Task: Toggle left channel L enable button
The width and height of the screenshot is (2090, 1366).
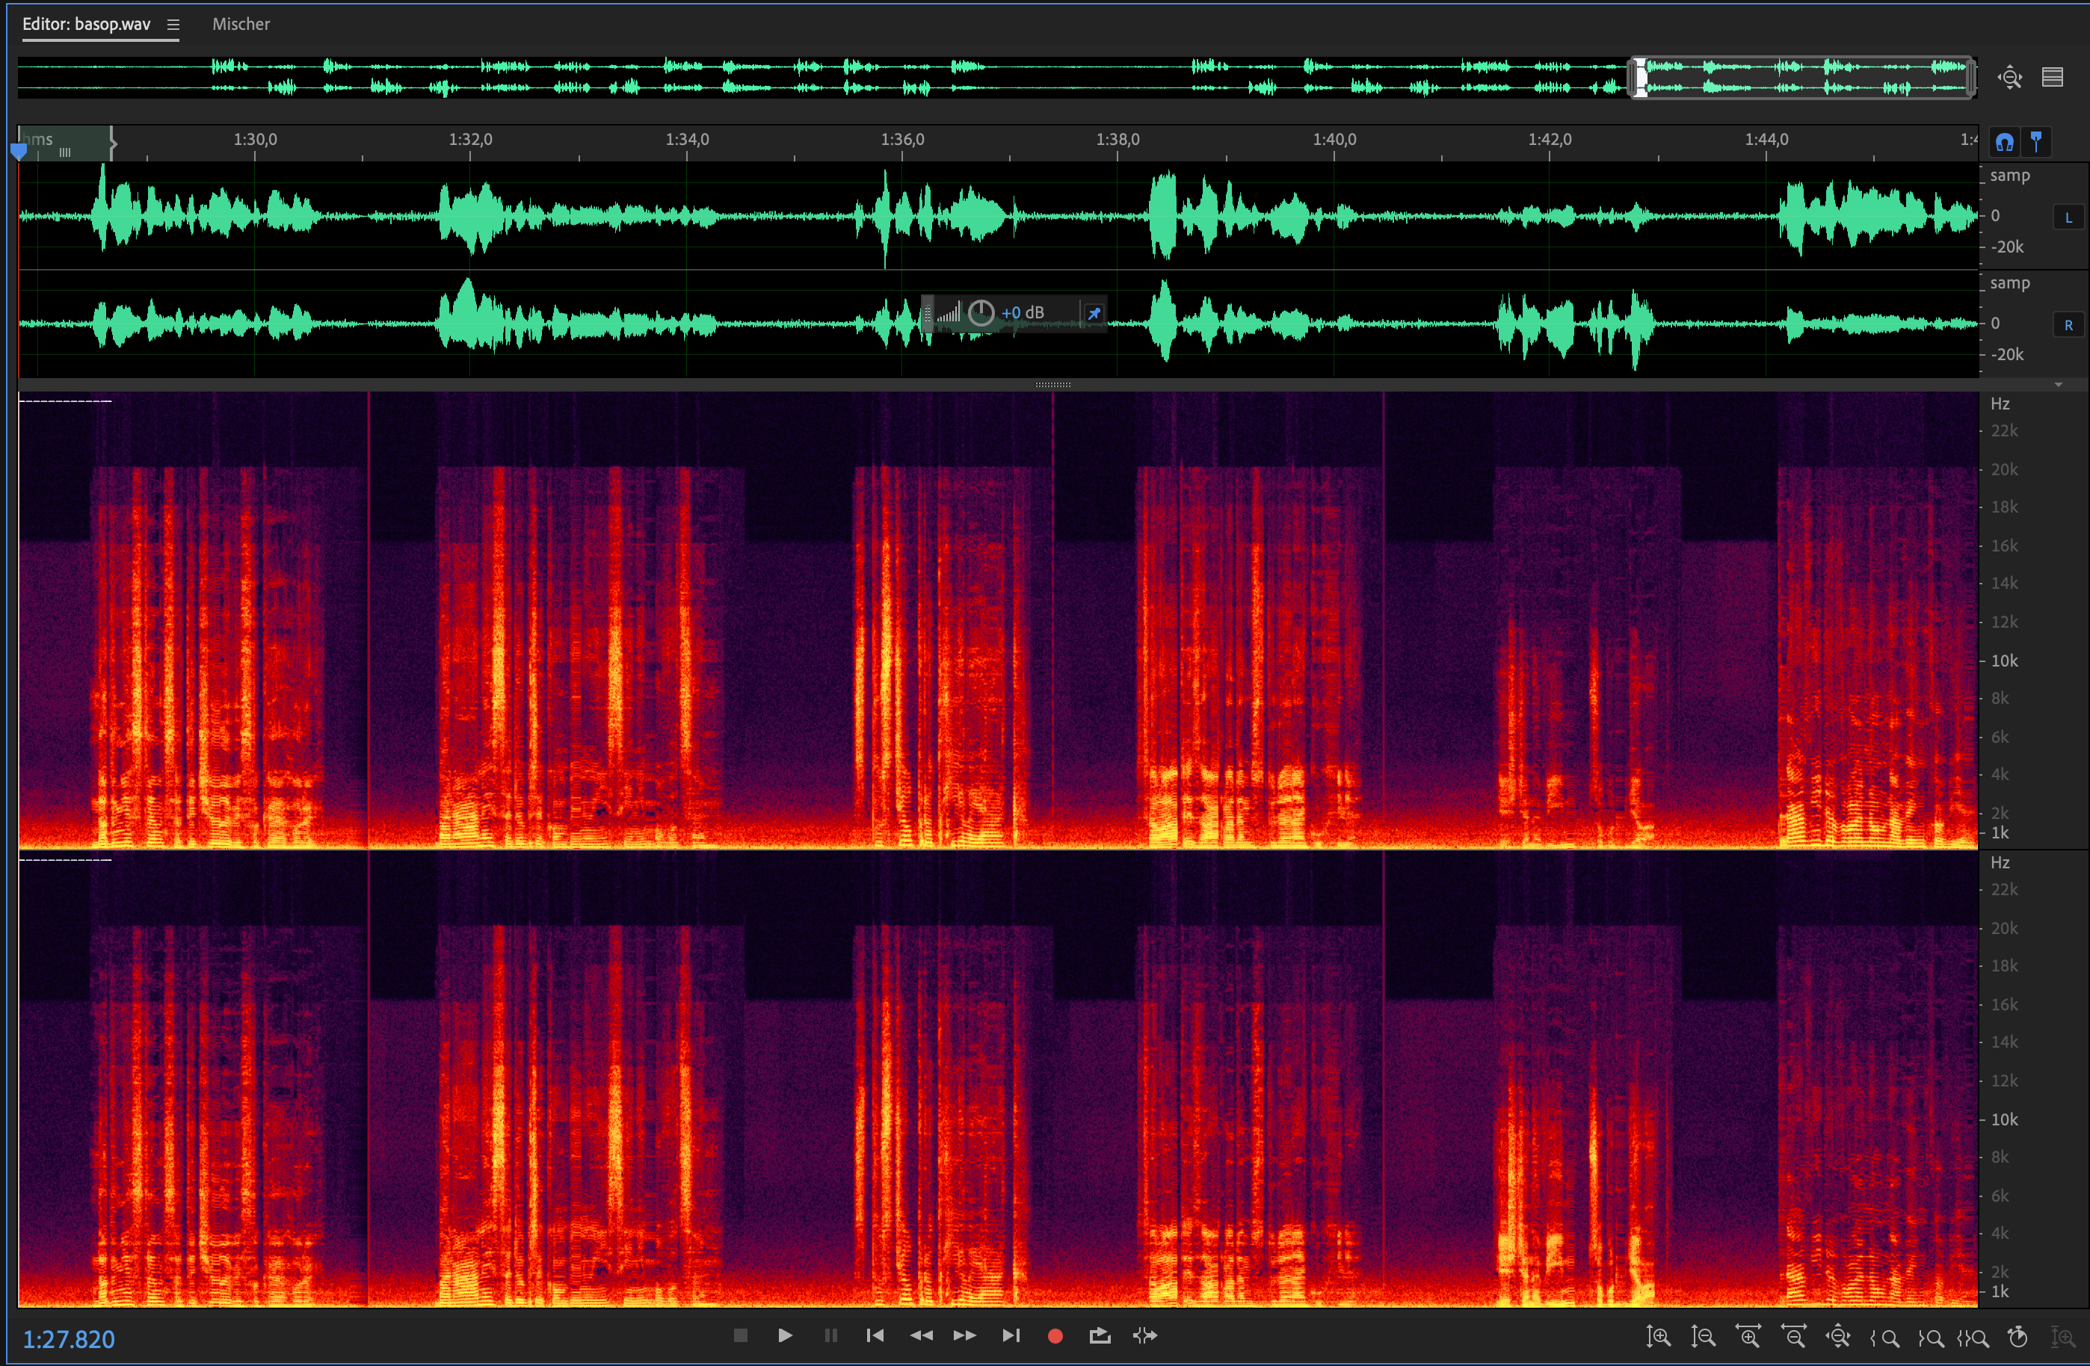Action: (x=2068, y=217)
